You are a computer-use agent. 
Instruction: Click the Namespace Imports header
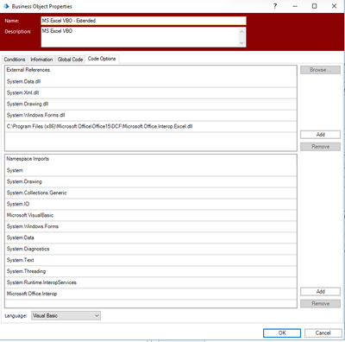(28, 159)
